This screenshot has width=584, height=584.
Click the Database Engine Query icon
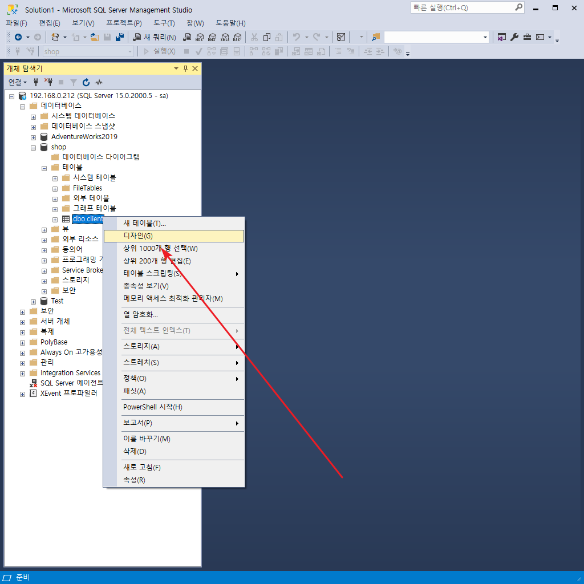pyautogui.click(x=187, y=37)
